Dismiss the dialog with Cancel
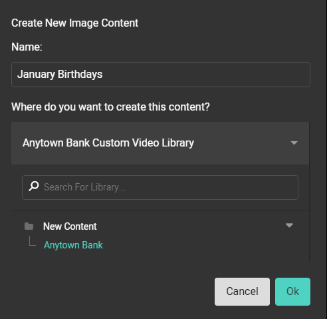Viewport: 327px width, 319px height. click(242, 292)
